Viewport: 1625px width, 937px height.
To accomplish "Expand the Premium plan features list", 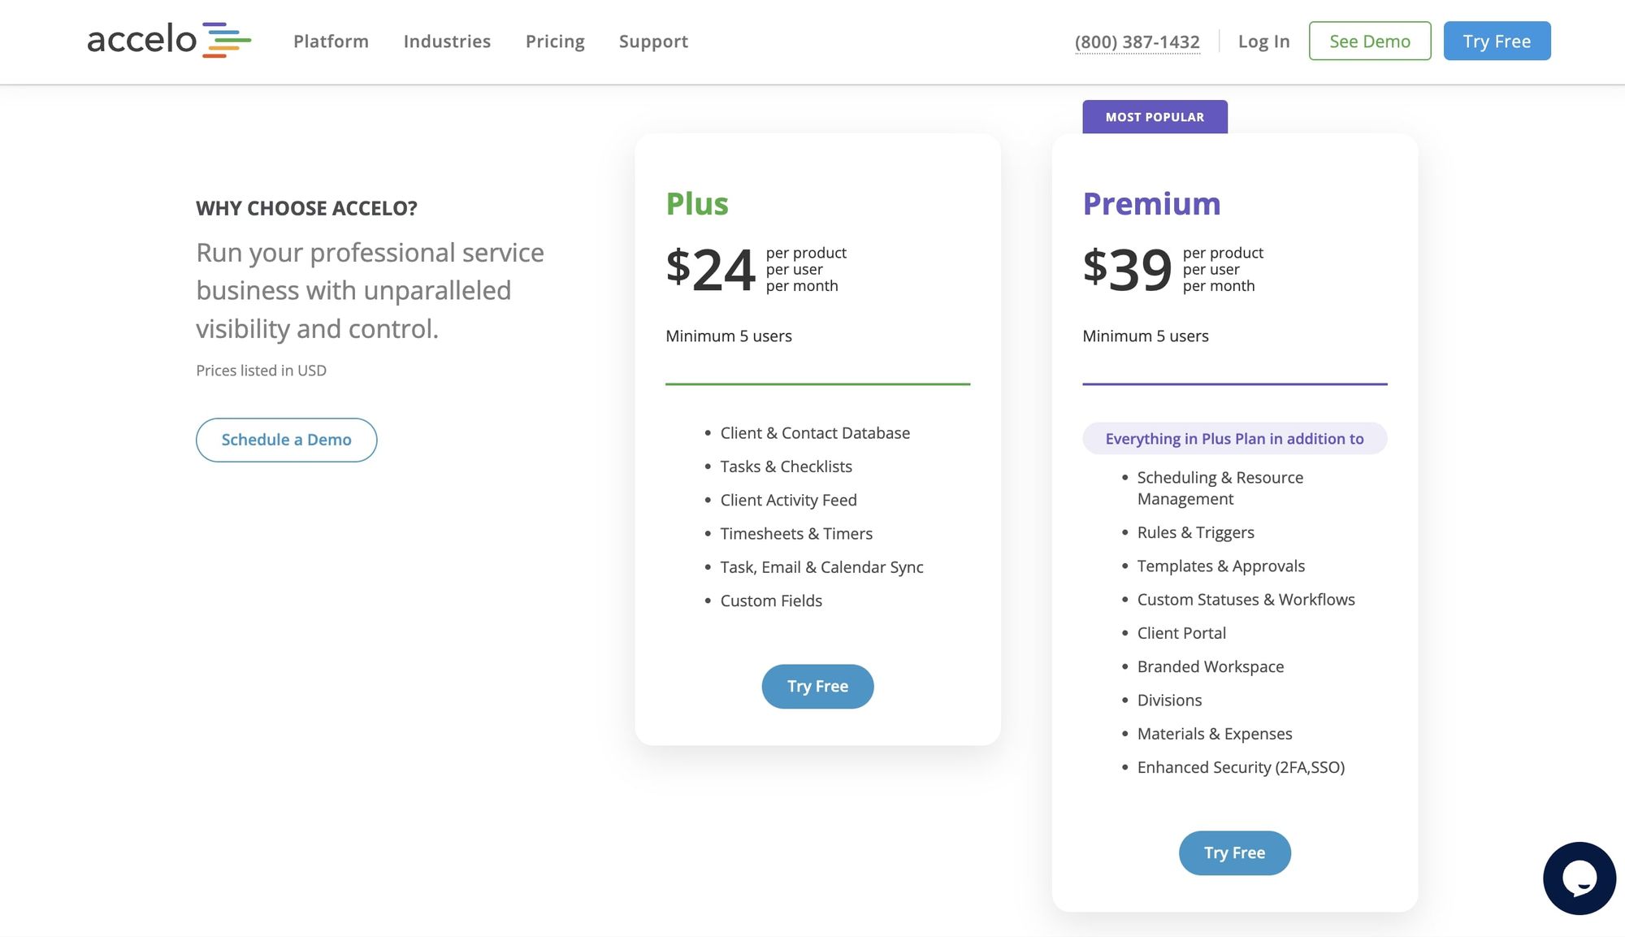I will [x=1234, y=438].
